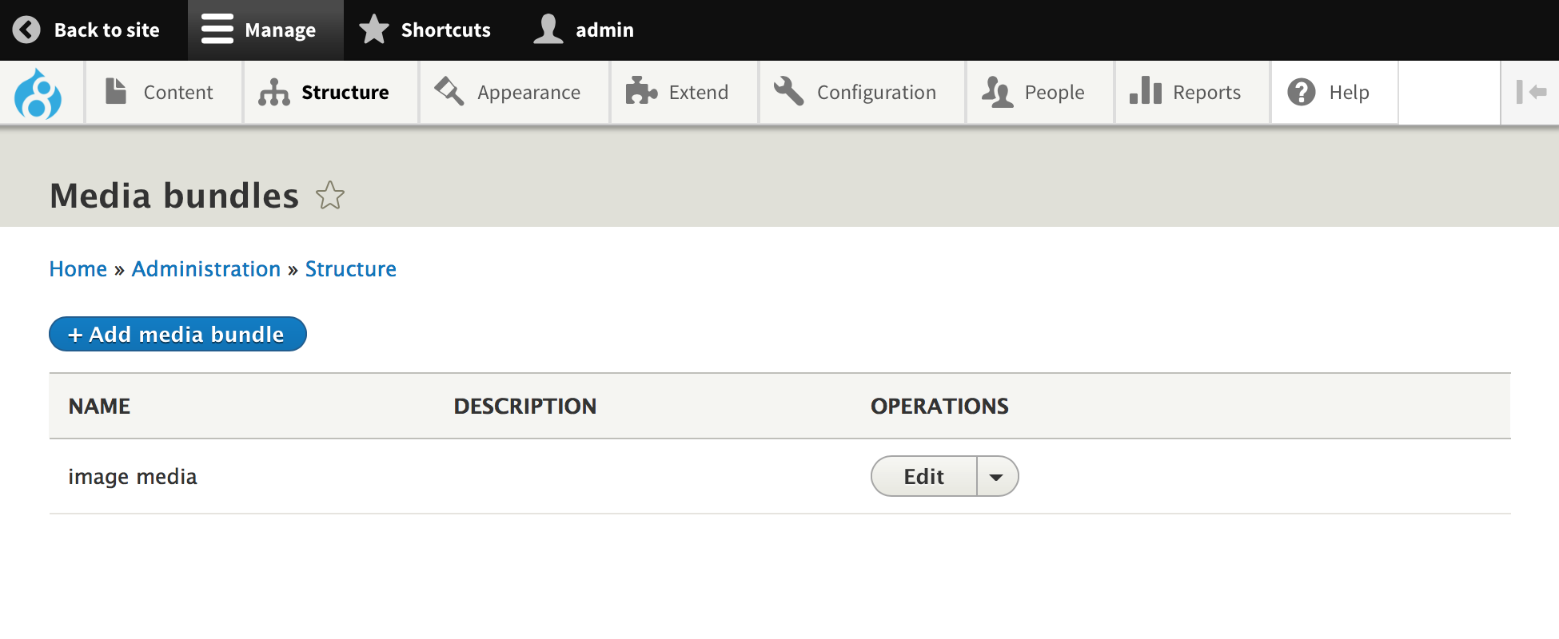Click Edit for the image media bundle
The height and width of the screenshot is (639, 1559).
pos(924,477)
